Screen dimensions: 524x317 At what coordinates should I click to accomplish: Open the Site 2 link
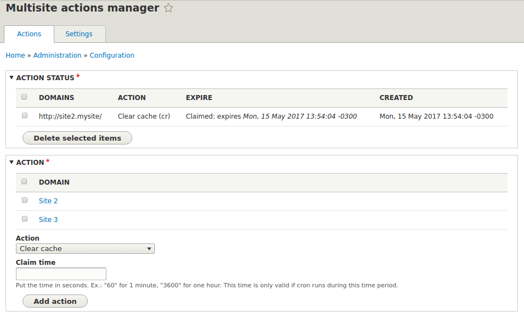(48, 201)
